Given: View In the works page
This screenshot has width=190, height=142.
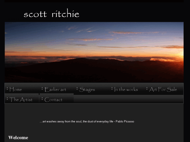Looking at the screenshot, I should [x=126, y=89].
